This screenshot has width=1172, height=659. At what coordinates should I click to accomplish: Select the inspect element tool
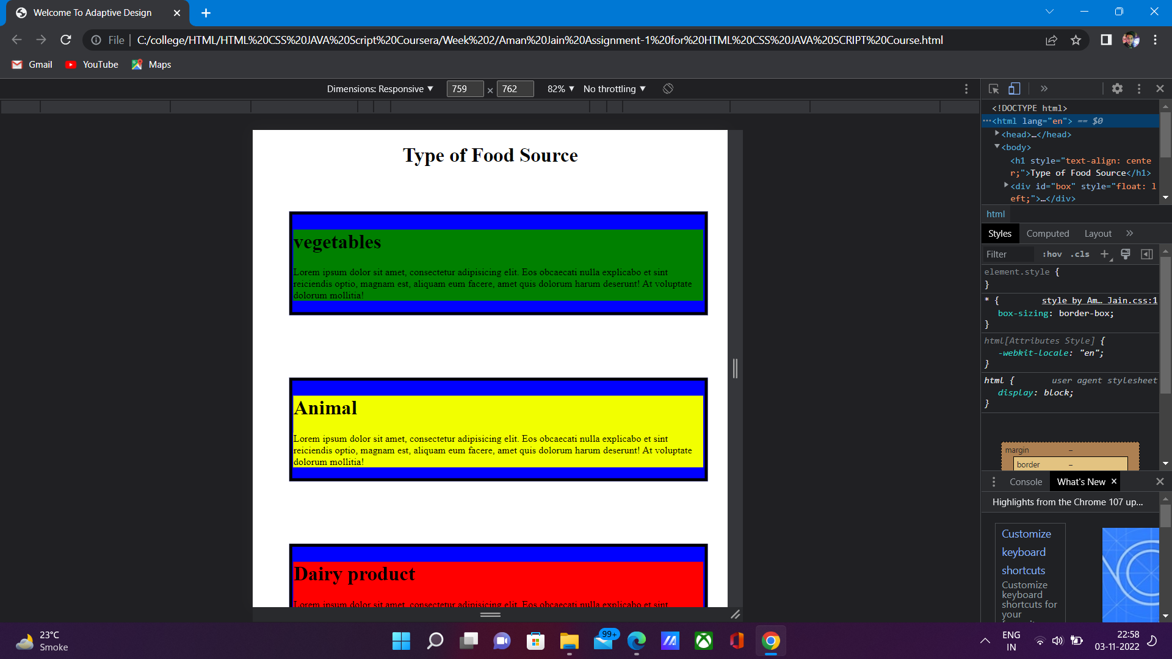coord(994,88)
